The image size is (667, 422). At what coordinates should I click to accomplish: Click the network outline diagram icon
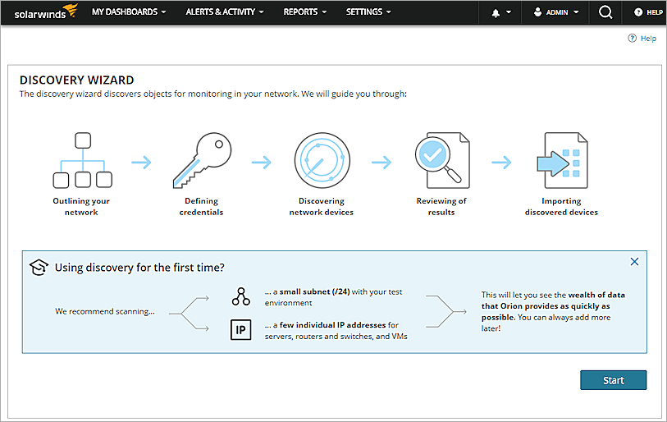(x=81, y=160)
